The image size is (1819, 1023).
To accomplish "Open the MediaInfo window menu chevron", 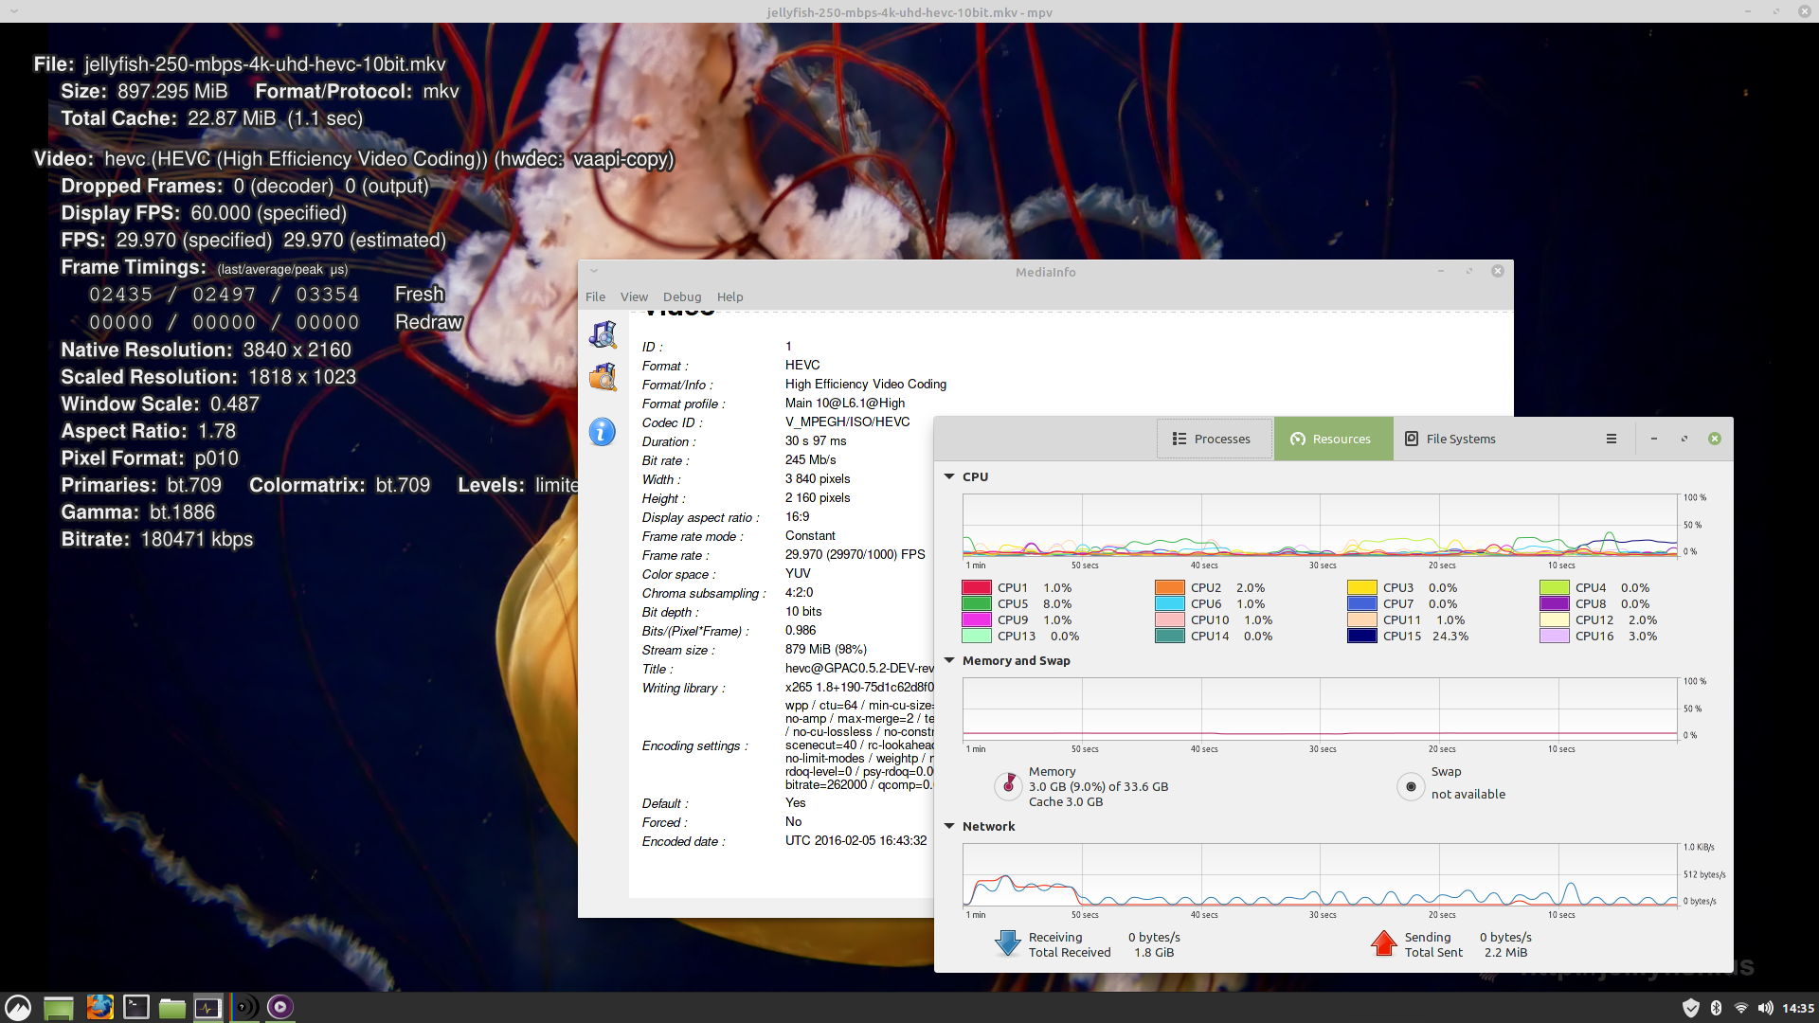I will coord(594,272).
